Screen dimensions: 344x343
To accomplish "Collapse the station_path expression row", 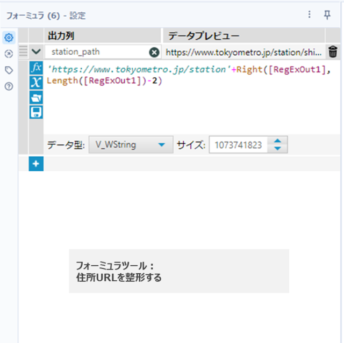I will 36,52.
